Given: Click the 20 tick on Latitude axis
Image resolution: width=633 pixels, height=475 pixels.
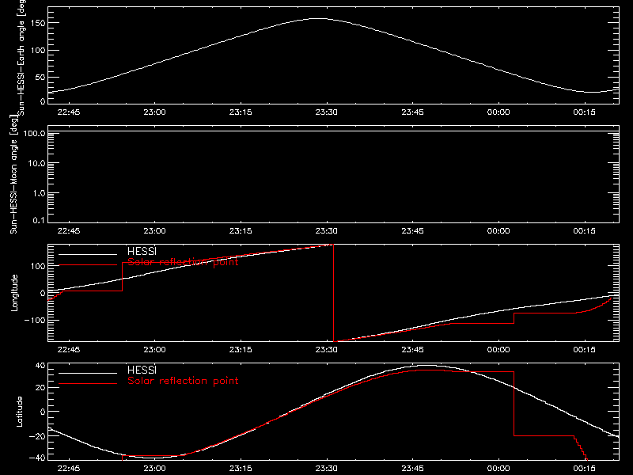Looking at the screenshot, I should point(40,388).
